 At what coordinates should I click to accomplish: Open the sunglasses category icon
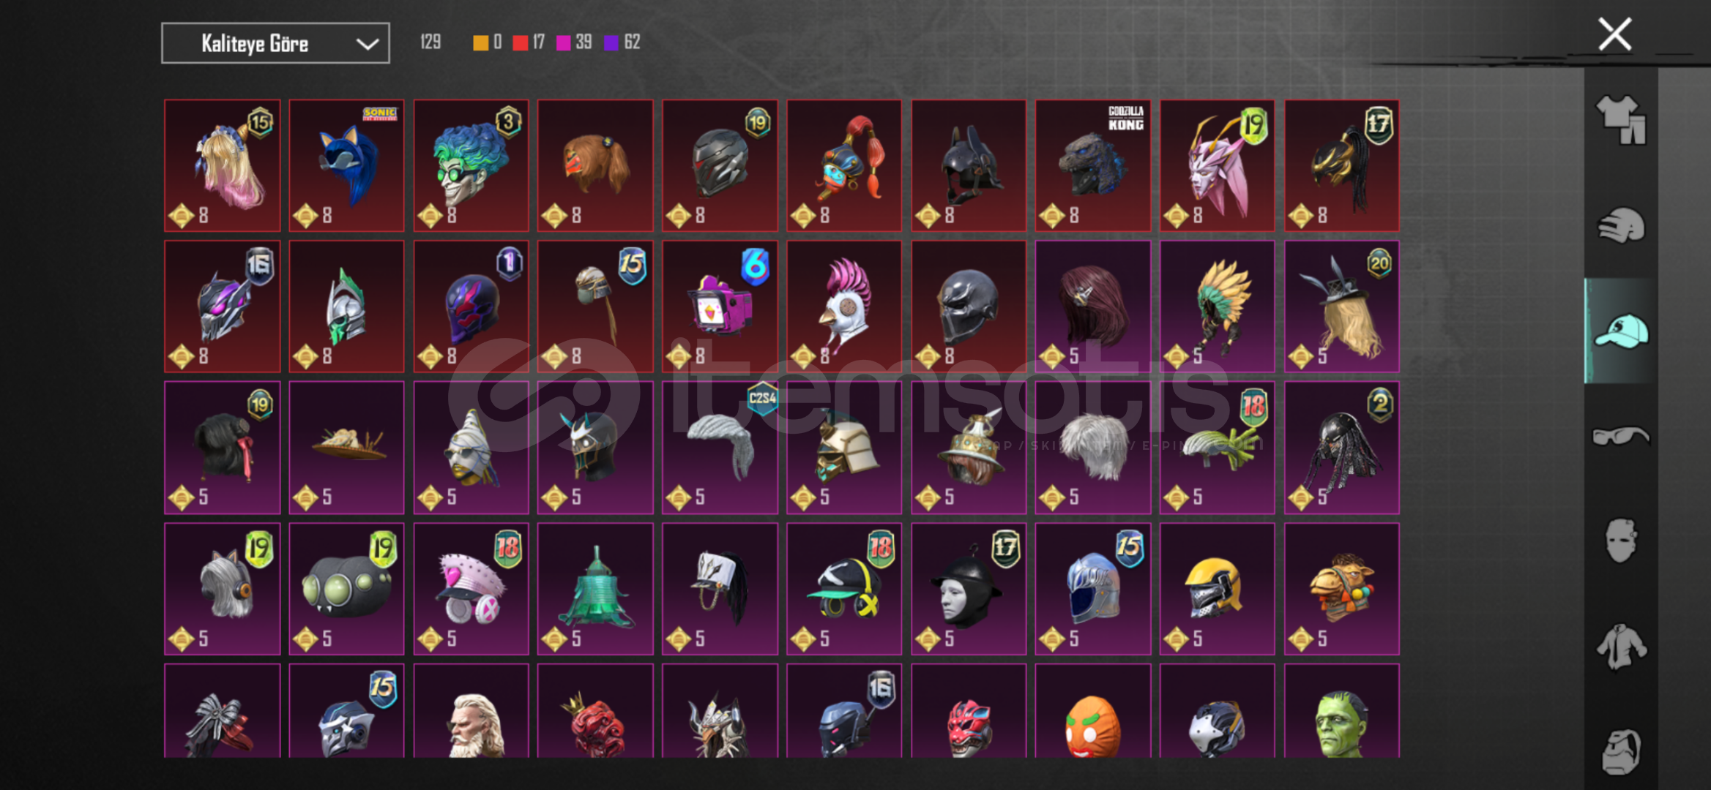click(1620, 437)
